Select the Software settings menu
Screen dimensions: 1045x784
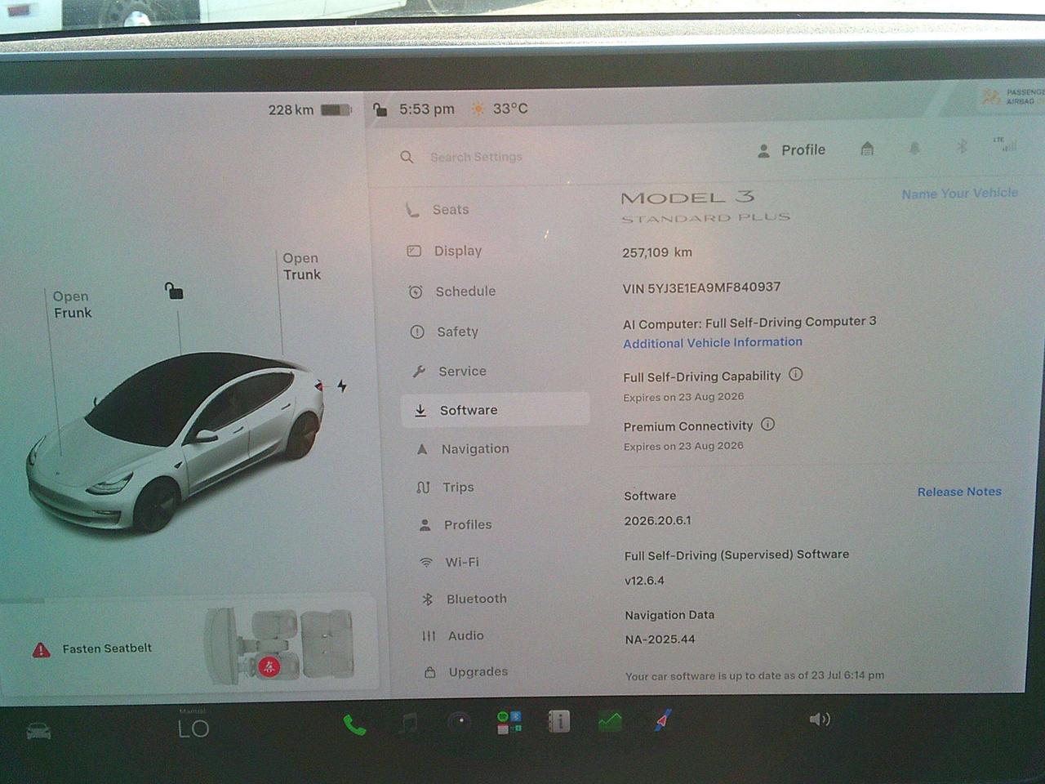pyautogui.click(x=495, y=410)
